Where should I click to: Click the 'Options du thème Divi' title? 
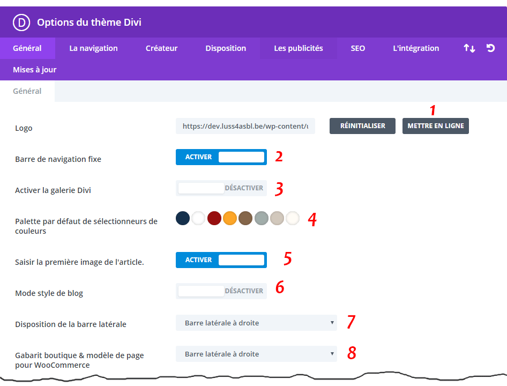coord(89,23)
